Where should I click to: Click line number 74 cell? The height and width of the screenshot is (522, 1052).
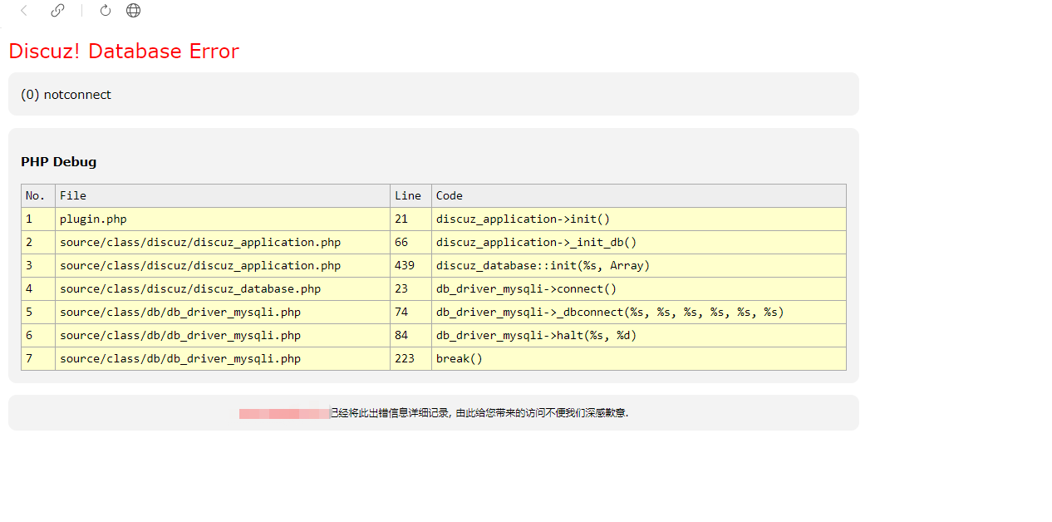(x=411, y=313)
